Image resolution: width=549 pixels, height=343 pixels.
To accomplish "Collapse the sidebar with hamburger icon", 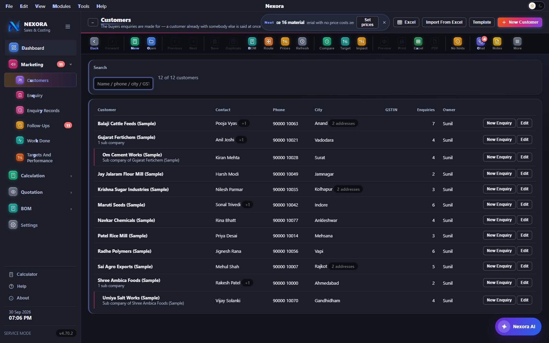I will coord(68,27).
